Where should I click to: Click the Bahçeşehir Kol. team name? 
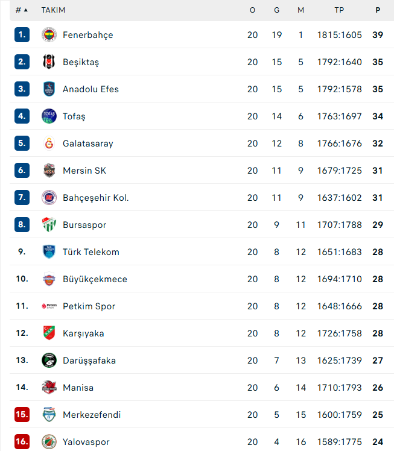coord(95,198)
